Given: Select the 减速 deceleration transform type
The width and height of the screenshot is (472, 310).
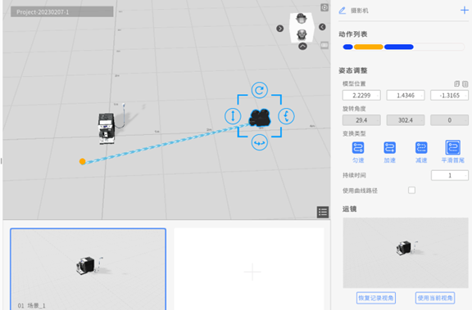Looking at the screenshot, I should coord(421,152).
